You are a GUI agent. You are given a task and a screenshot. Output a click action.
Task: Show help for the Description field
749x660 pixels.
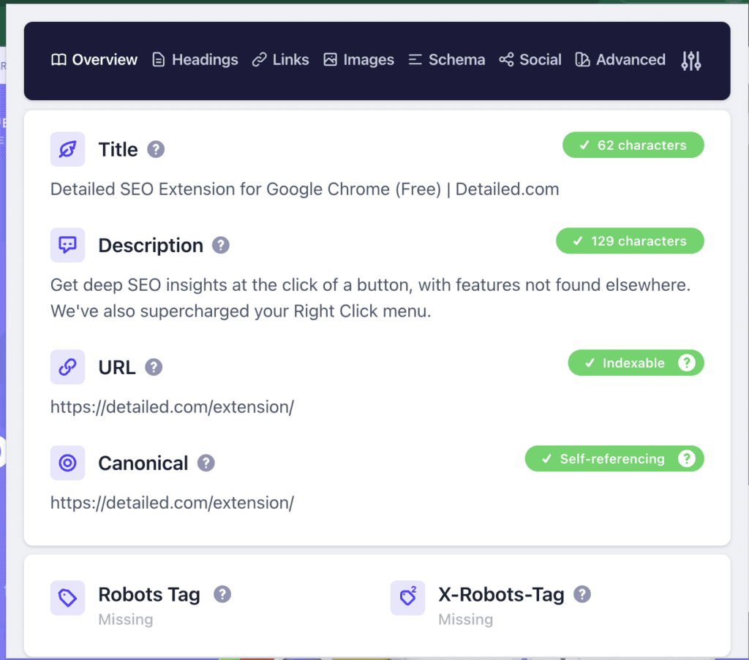tap(221, 246)
